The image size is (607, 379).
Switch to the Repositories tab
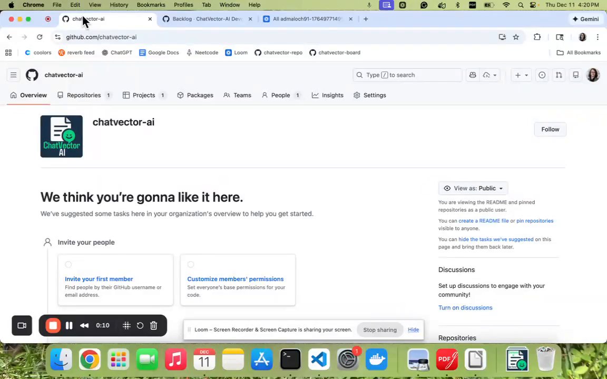coord(85,95)
